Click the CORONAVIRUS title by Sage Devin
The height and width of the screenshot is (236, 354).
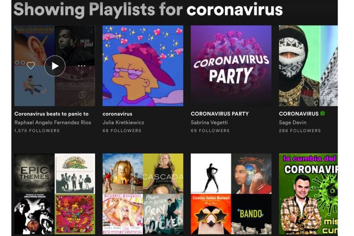click(299, 114)
